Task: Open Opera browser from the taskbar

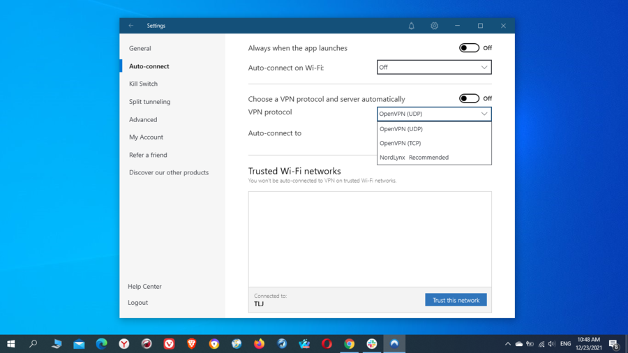Action: [x=327, y=343]
